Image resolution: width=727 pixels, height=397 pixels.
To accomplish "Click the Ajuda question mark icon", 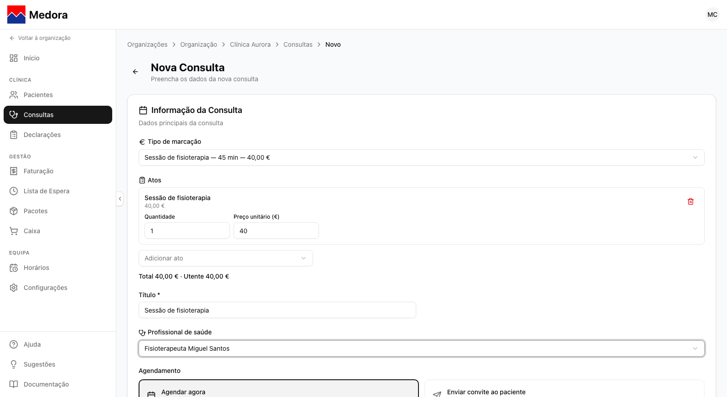I will 14,344.
